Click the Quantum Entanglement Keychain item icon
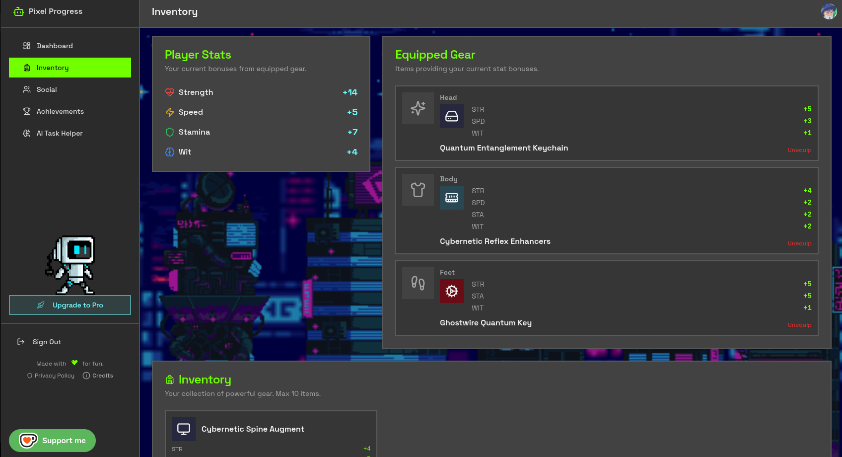This screenshot has width=842, height=457. 451,116
